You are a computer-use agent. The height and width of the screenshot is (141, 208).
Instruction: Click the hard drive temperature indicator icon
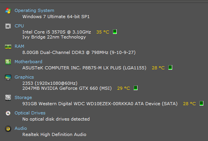coord(201,103)
